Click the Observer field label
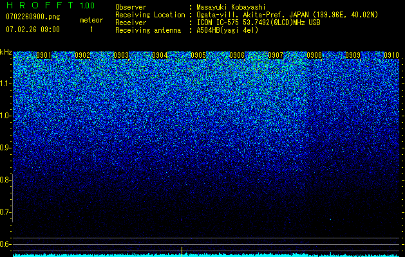The height and width of the screenshot is (257, 405). (x=131, y=7)
